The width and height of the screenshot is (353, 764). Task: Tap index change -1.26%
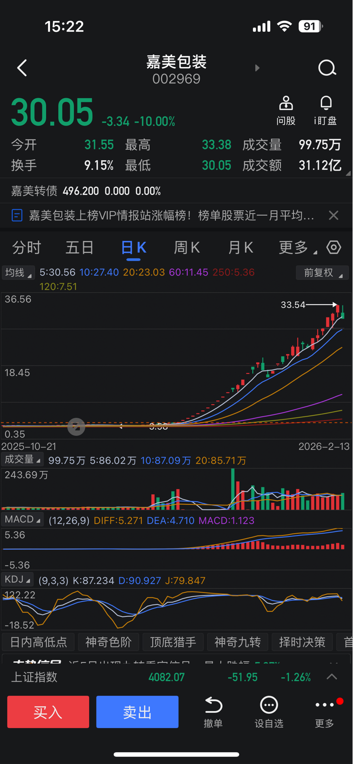296,677
